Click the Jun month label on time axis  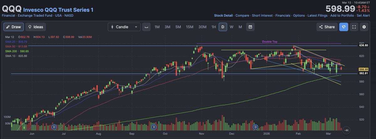click(x=31, y=134)
